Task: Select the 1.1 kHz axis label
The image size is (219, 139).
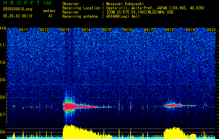Action: coord(3,45)
